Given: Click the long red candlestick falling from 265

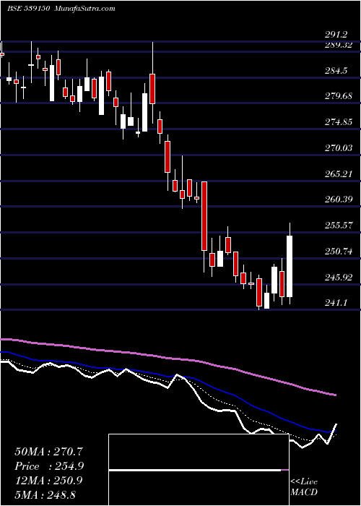Looking at the screenshot, I should [204, 216].
